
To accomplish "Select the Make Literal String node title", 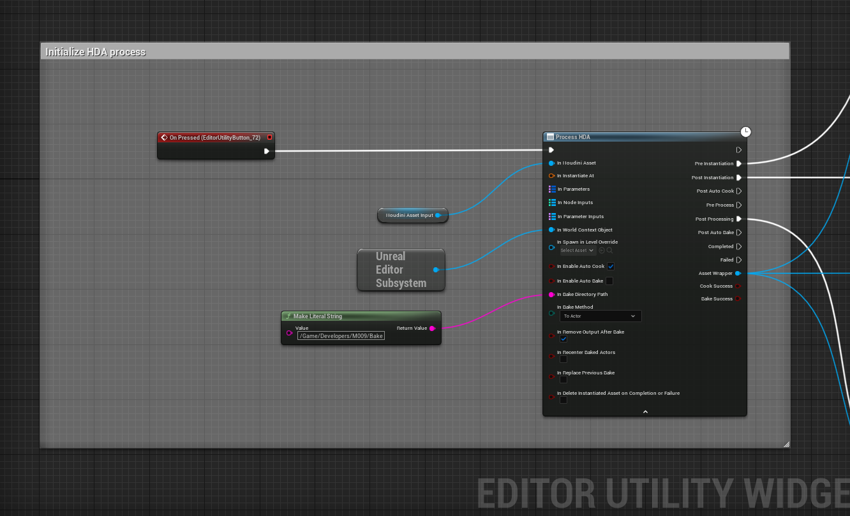I will pyautogui.click(x=361, y=316).
